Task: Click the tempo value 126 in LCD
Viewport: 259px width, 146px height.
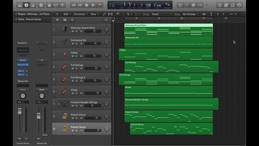Action: click(148, 5)
